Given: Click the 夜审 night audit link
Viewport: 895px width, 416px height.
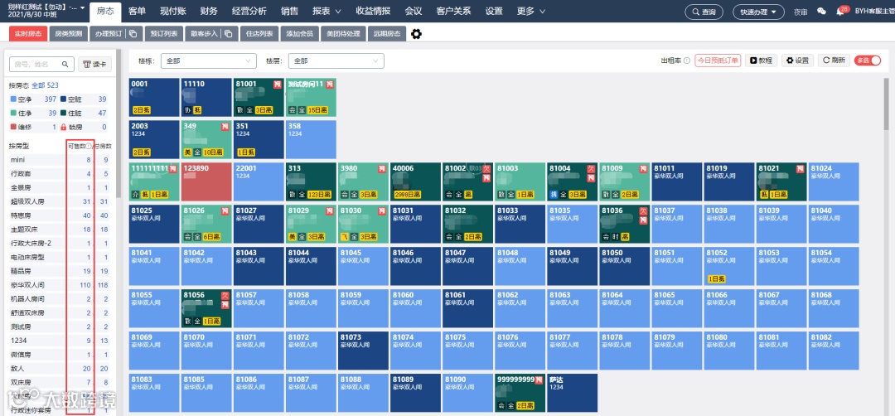Looking at the screenshot, I should 801,12.
